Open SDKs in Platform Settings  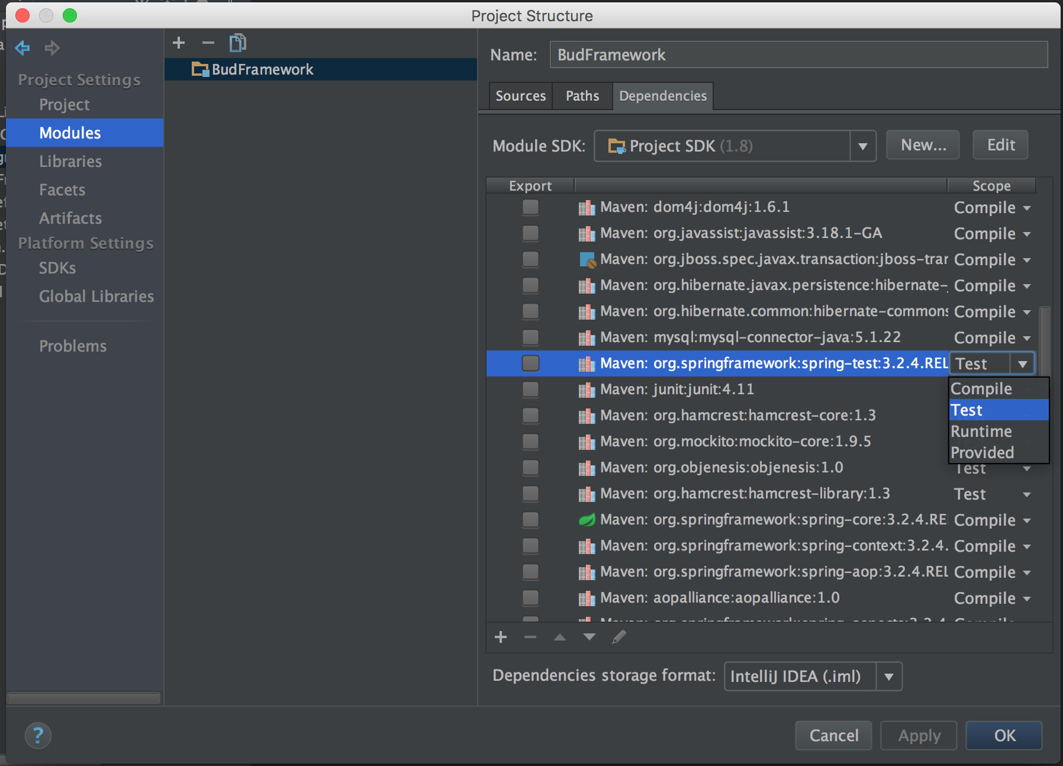[57, 268]
